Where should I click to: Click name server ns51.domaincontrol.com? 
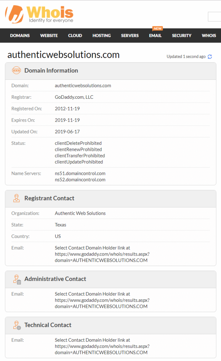point(80,173)
